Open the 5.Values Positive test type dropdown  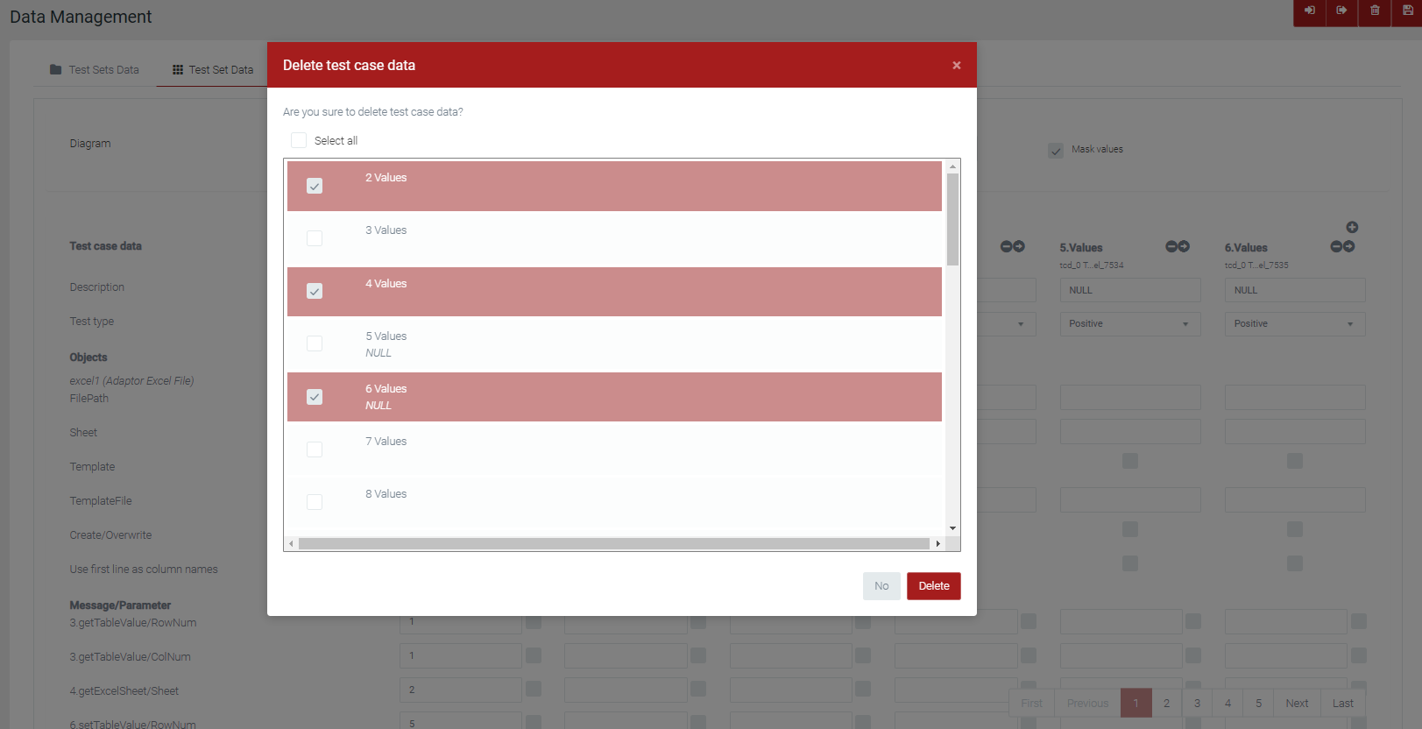[1129, 324]
